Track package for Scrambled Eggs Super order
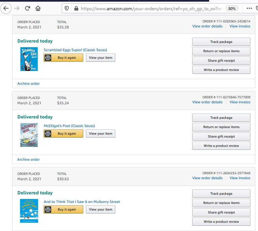The width and height of the screenshot is (258, 231). pos(221,42)
